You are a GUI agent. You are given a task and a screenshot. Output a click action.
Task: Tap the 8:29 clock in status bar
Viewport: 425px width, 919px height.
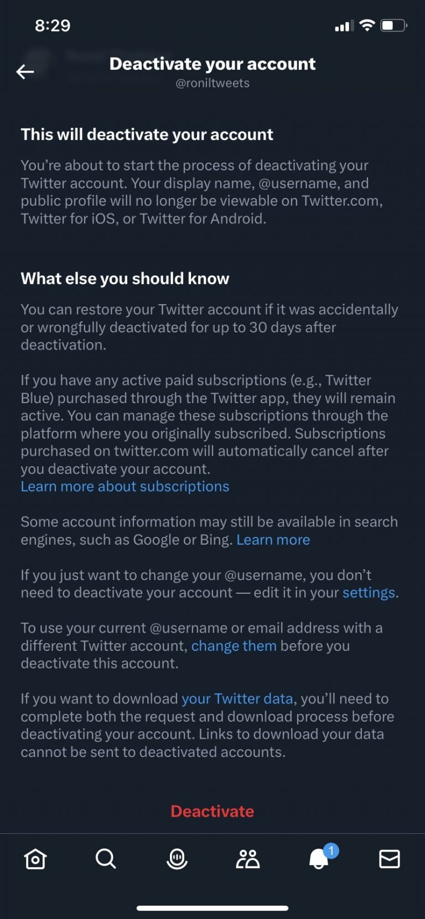pos(53,25)
